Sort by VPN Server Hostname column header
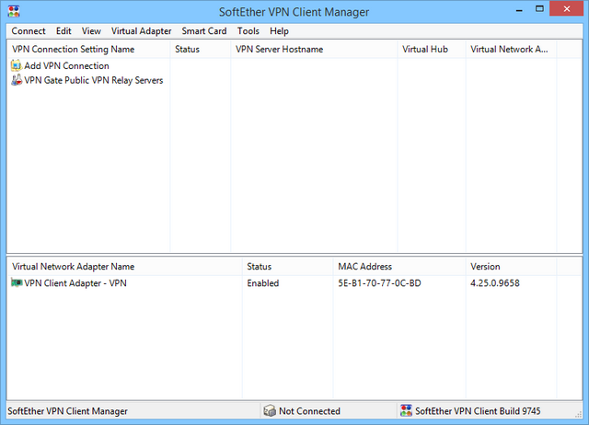 click(x=280, y=50)
